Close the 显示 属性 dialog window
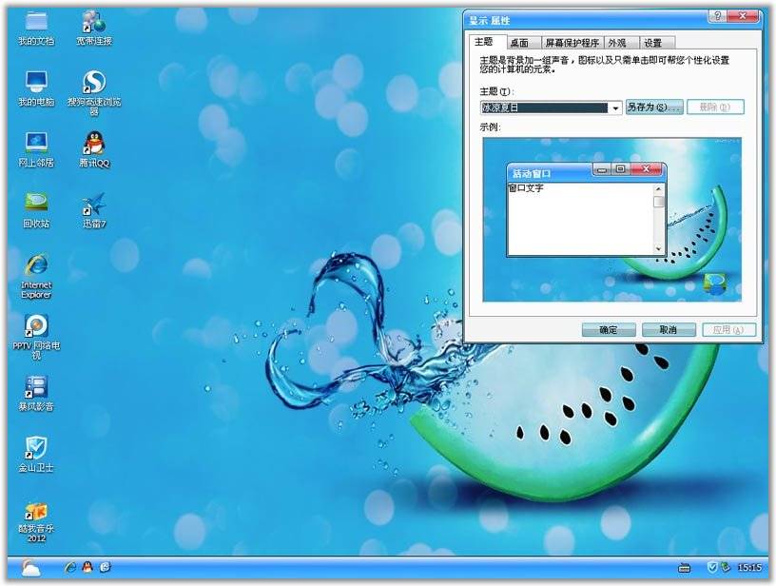This screenshot has height=586, width=776. [x=743, y=16]
